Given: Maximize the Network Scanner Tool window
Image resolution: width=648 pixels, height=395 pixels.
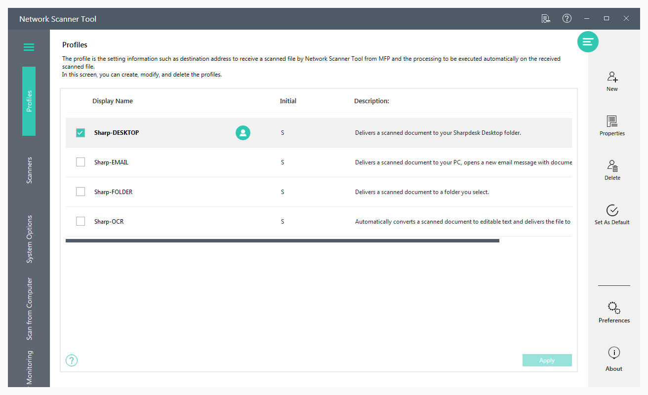Looking at the screenshot, I should [x=607, y=18].
